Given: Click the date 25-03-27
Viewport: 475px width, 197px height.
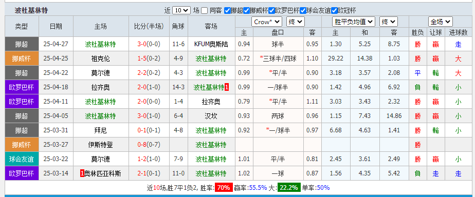Looking at the screenshot, I should click(56, 145).
